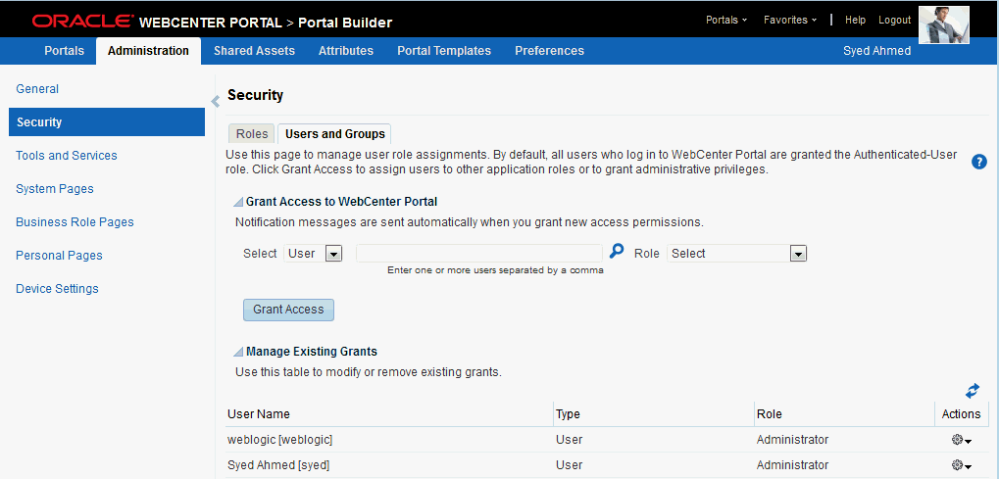The width and height of the screenshot is (999, 479).
Task: Switch to the Roles sub-tab
Action: pyautogui.click(x=252, y=134)
